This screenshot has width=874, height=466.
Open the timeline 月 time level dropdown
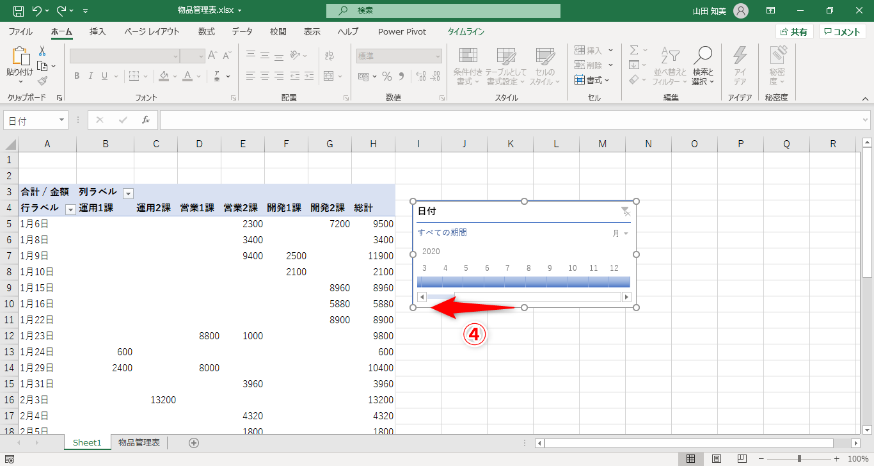(621, 234)
